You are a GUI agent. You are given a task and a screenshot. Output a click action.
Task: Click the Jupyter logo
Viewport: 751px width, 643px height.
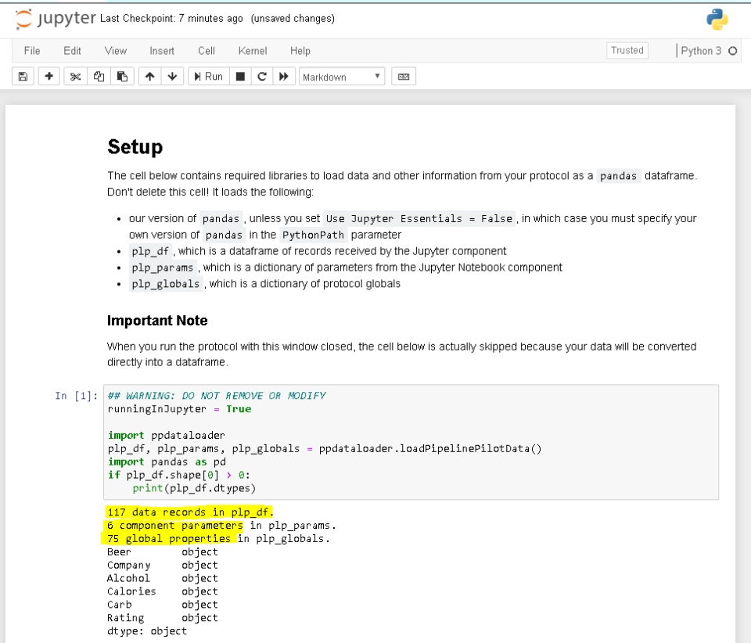click(55, 19)
